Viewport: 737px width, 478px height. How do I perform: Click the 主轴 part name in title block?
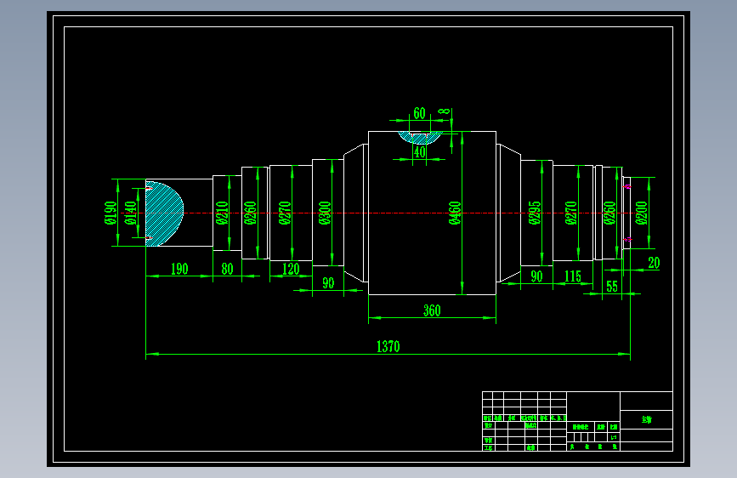[647, 419]
